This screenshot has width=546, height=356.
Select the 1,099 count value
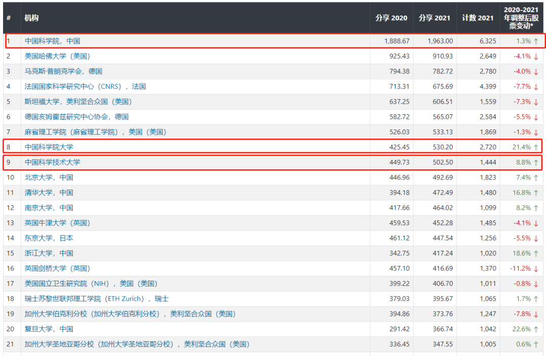coord(488,208)
